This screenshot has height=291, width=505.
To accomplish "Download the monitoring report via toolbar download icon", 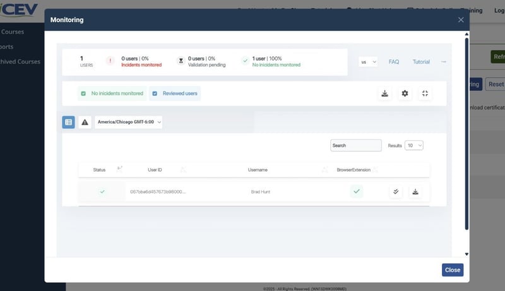I will click(384, 93).
